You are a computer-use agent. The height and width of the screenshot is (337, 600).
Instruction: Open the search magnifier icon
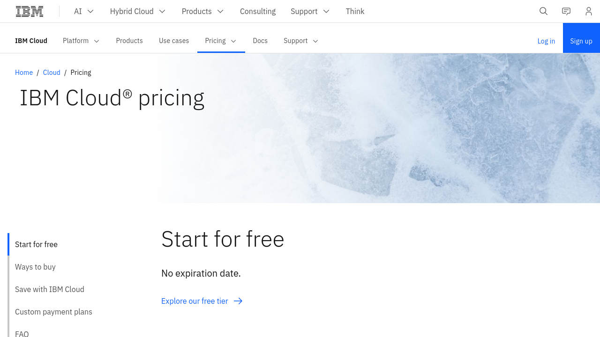click(x=544, y=11)
